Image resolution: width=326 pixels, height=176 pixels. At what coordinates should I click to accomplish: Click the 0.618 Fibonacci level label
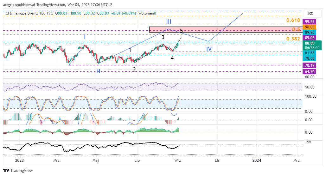point(293,20)
